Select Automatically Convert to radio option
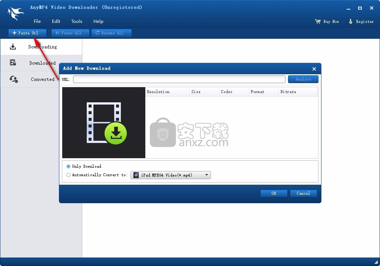Viewport: 380px width, 266px height. 68,175
